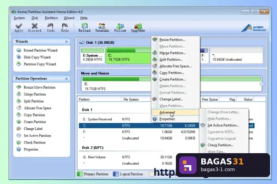Image resolution: width=277 pixels, height=184 pixels.
Task: Collapse the Partition Operations panel
Action: (66, 79)
